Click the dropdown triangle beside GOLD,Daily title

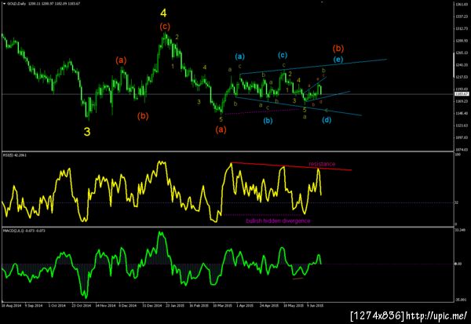tap(4, 4)
